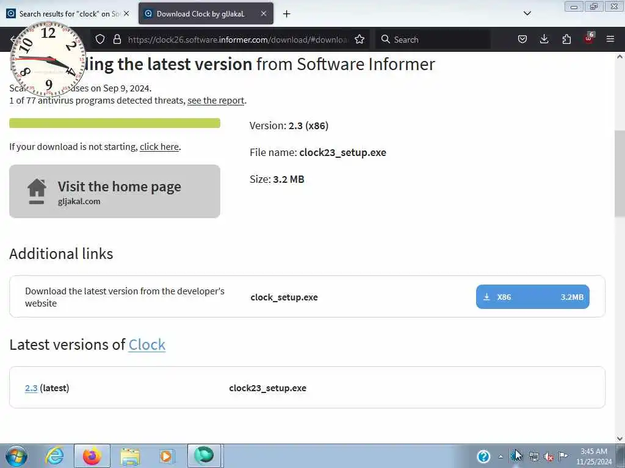Image resolution: width=625 pixels, height=468 pixels.
Task: Open the "Clock" link in Latest versions
Action: [146, 345]
